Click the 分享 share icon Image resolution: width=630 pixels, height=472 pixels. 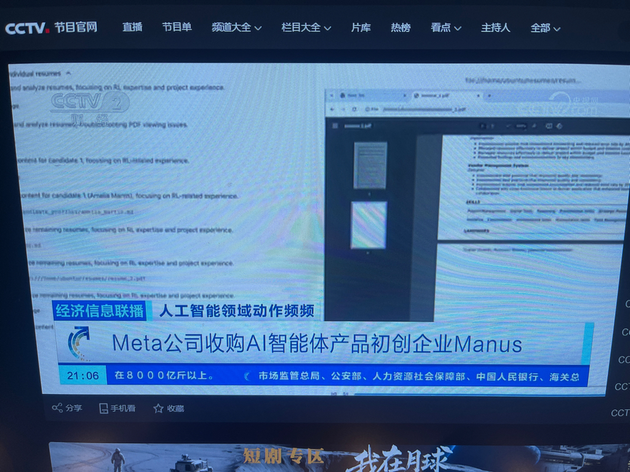tap(57, 408)
